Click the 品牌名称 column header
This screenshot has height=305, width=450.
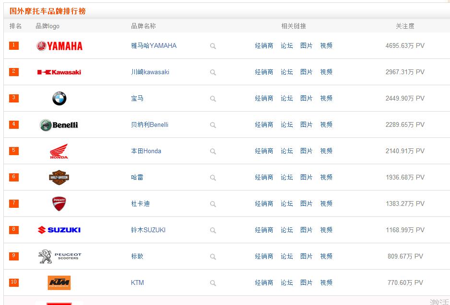[x=143, y=26]
